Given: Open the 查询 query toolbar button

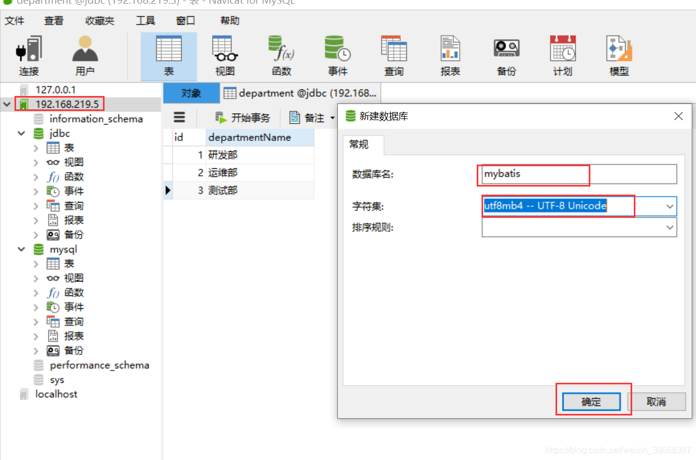Looking at the screenshot, I should pyautogui.click(x=394, y=56).
